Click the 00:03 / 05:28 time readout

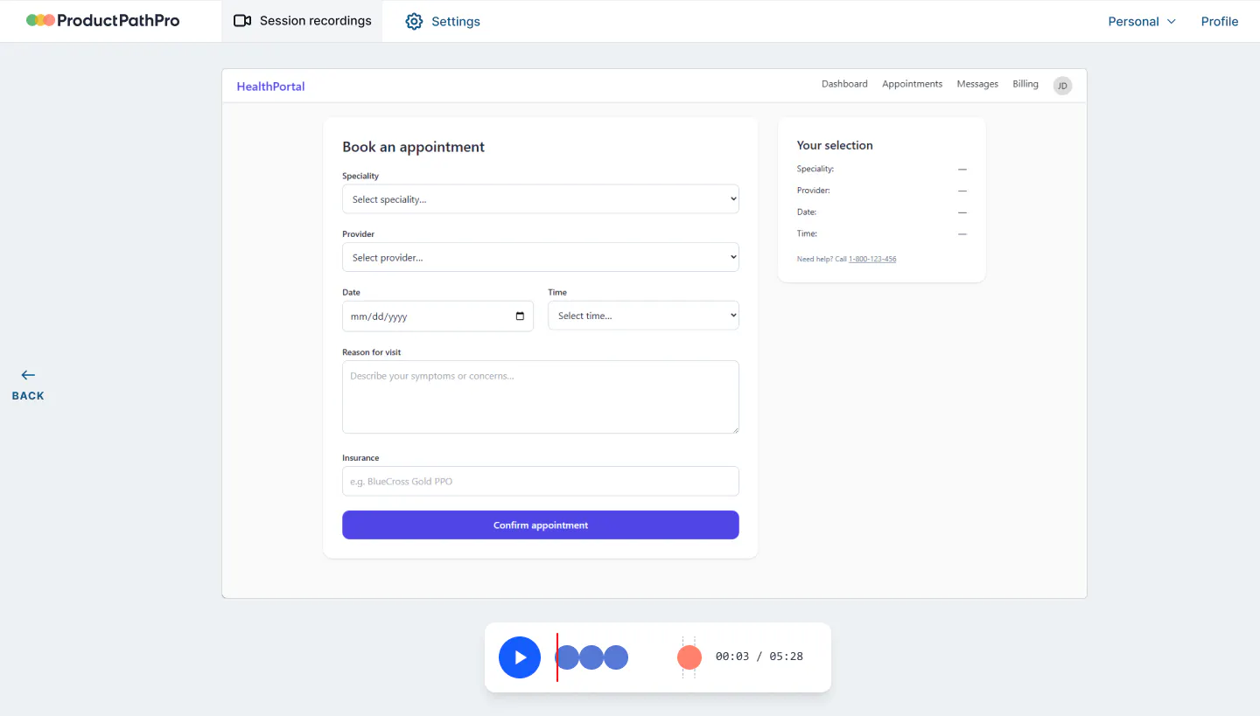click(759, 657)
